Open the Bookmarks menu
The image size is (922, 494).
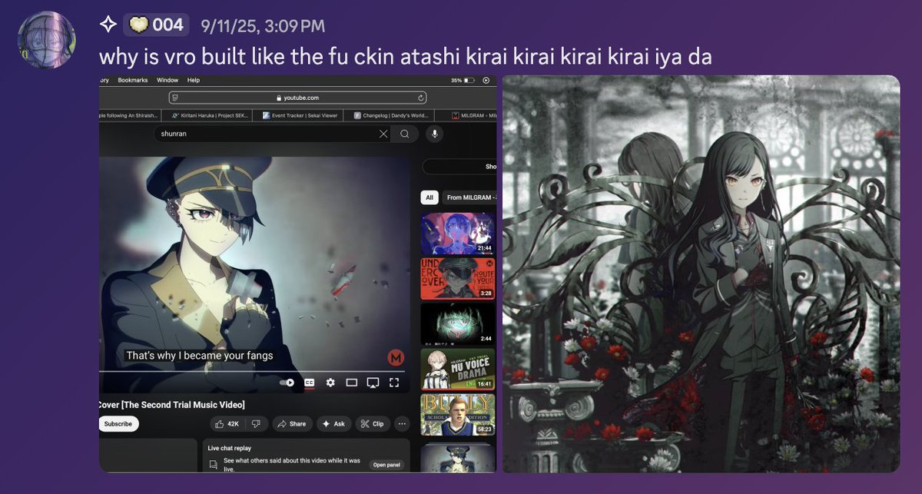[132, 80]
